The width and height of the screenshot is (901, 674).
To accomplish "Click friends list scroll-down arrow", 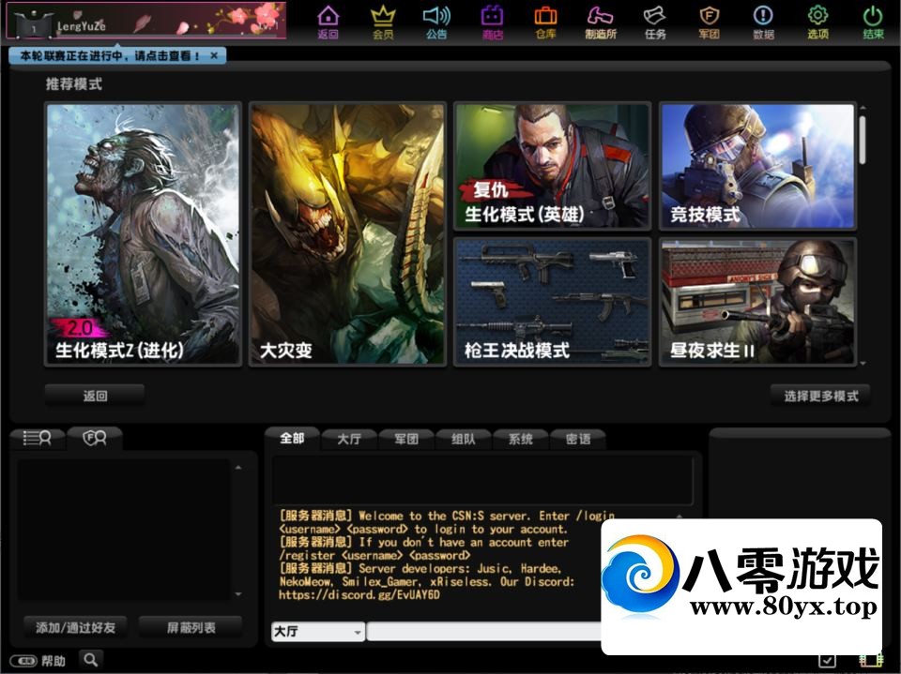I will [238, 594].
